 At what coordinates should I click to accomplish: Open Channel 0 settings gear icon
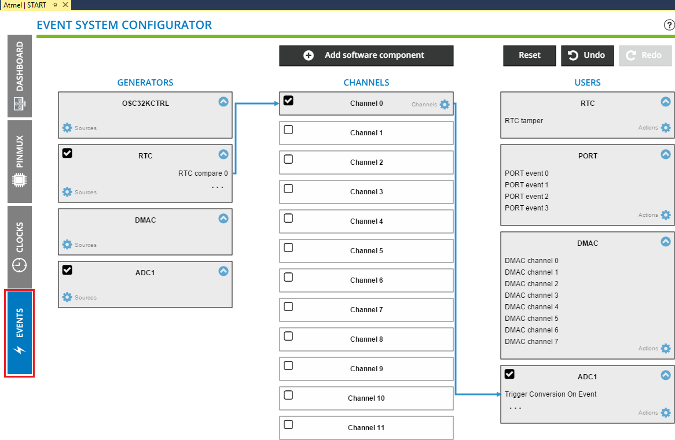[x=444, y=105]
